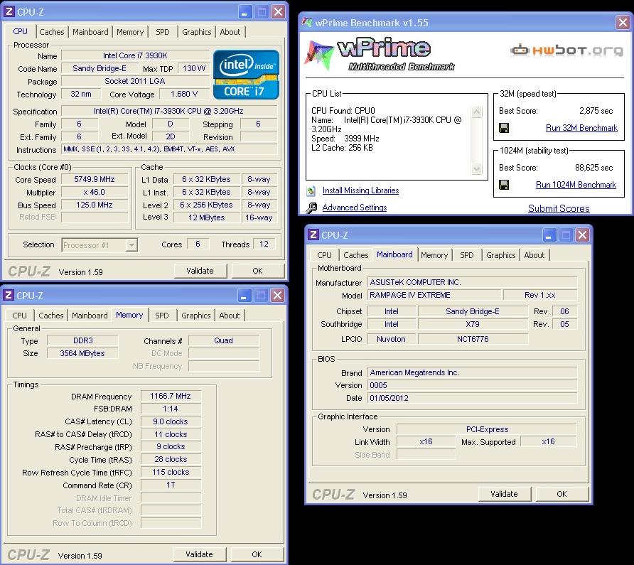Click the CPU-Z icon in top-left CPU window title

click(9, 12)
